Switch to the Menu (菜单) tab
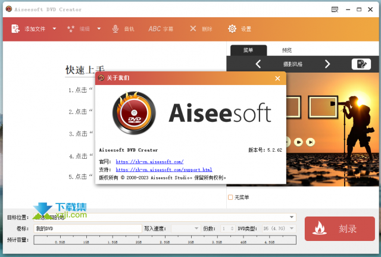 pos(248,51)
